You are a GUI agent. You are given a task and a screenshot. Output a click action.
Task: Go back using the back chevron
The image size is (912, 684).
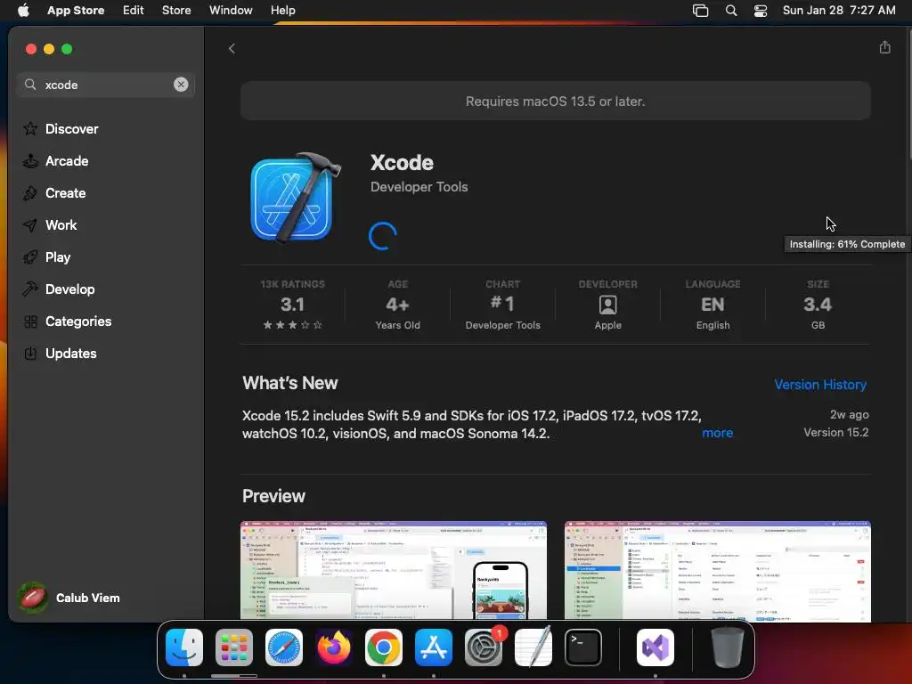click(x=232, y=48)
